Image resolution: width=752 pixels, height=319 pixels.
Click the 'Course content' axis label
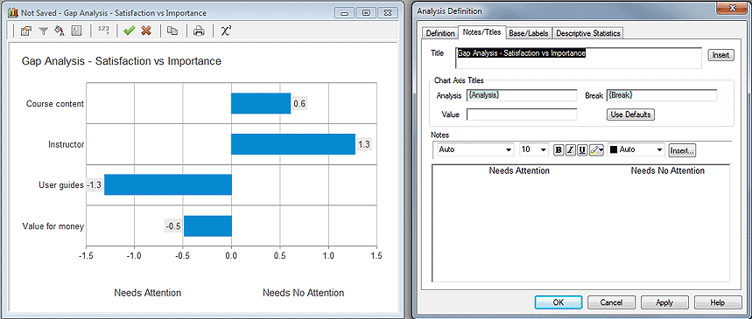pos(54,103)
